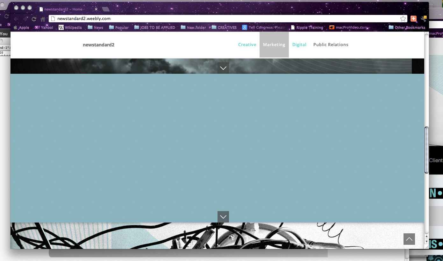Click the newstandard2 site title
Screen dimensions: 443x261
pos(98,45)
